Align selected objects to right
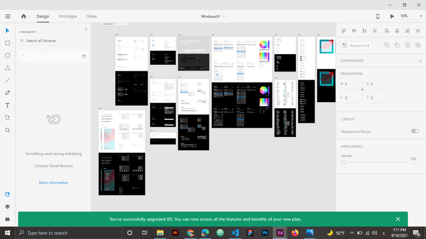This screenshot has width=426, height=239. [407, 31]
